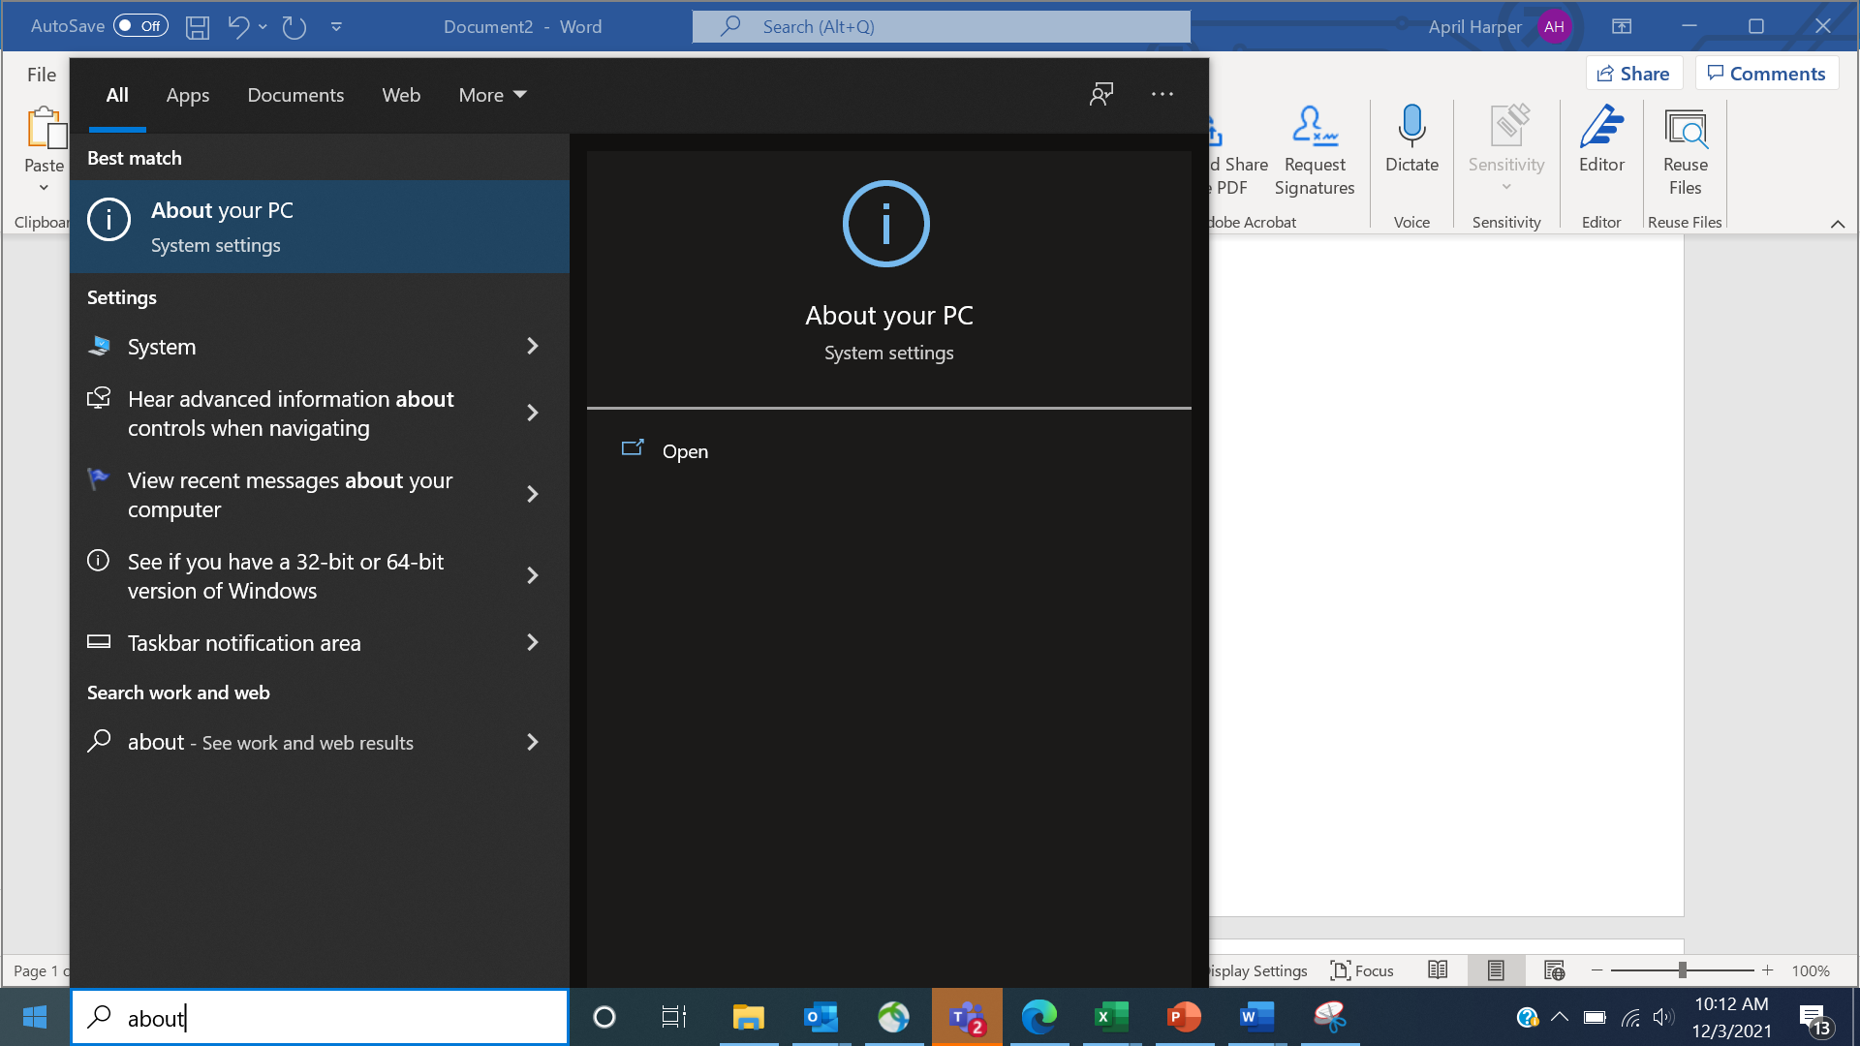The image size is (1860, 1046).
Task: Expand web results chevron for about
Action: [x=532, y=742]
